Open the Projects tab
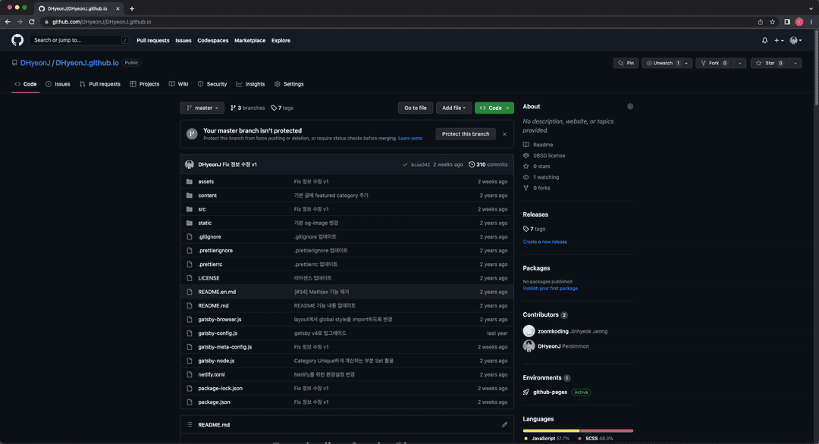This screenshot has width=819, height=444. (145, 84)
